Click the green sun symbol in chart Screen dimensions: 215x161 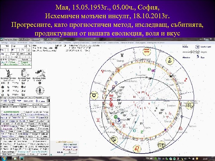point(116,117)
